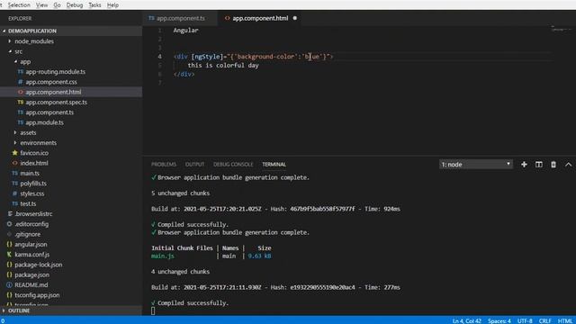
Task: Open app.component.ts in the explorer
Action: [x=71, y=112]
